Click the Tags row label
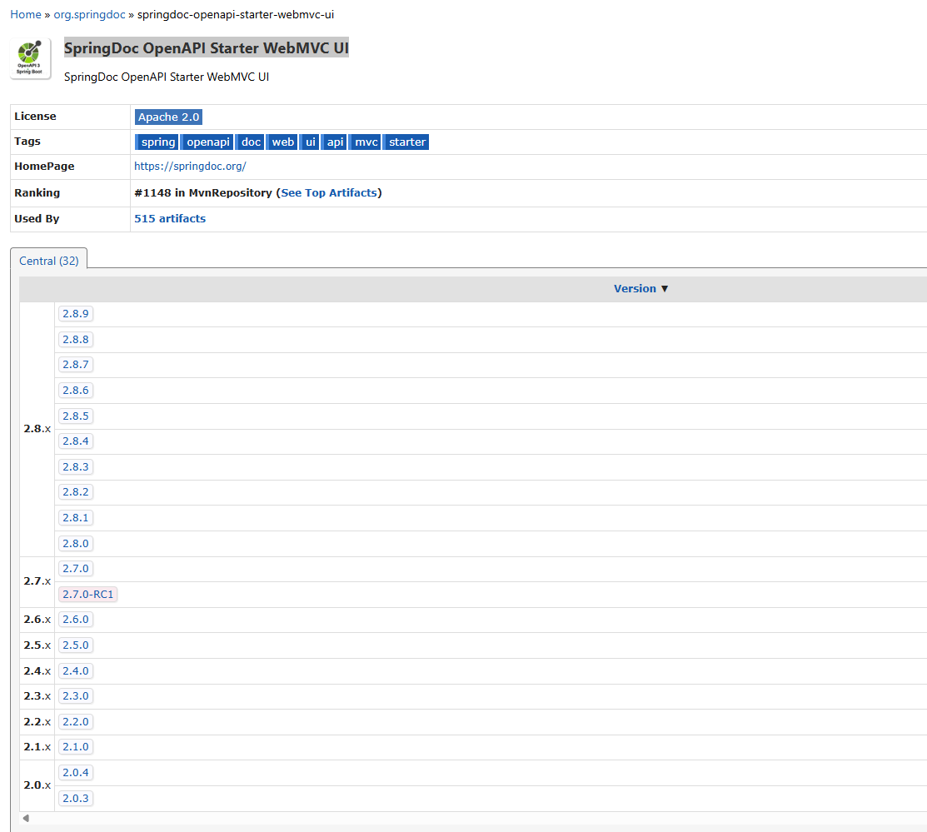Viewport: 927px width, 832px height. click(27, 142)
